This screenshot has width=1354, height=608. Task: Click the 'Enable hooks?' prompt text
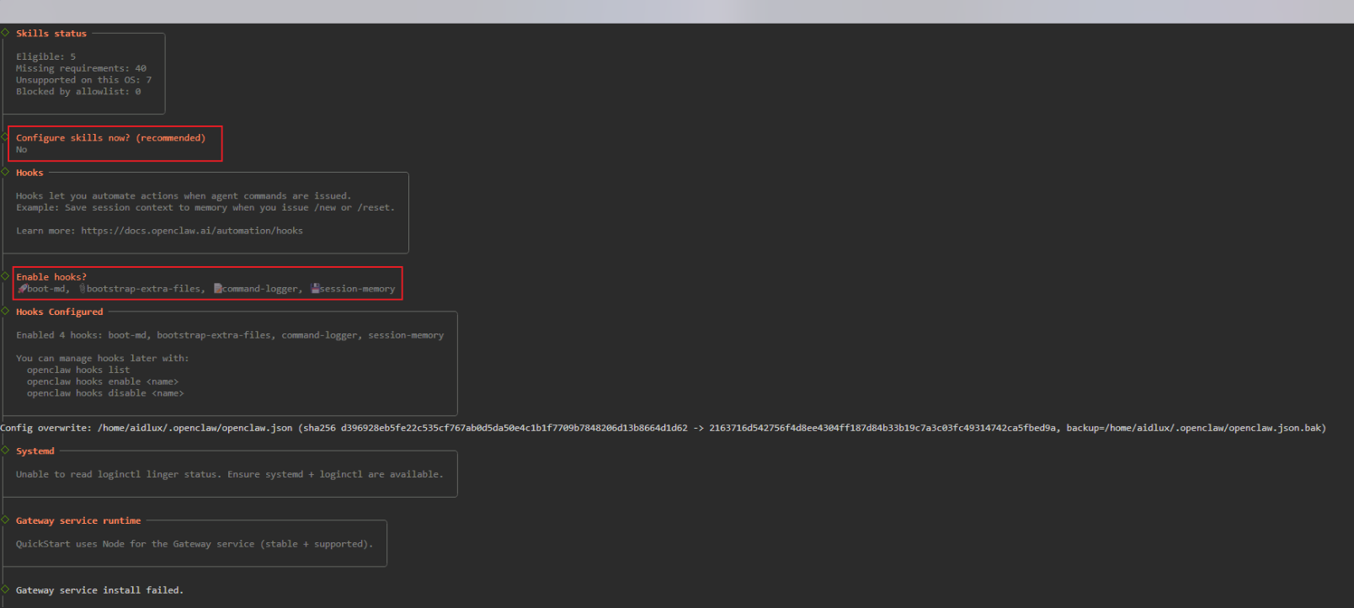coord(51,277)
